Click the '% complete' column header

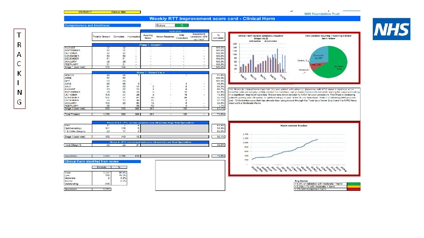click(x=218, y=37)
